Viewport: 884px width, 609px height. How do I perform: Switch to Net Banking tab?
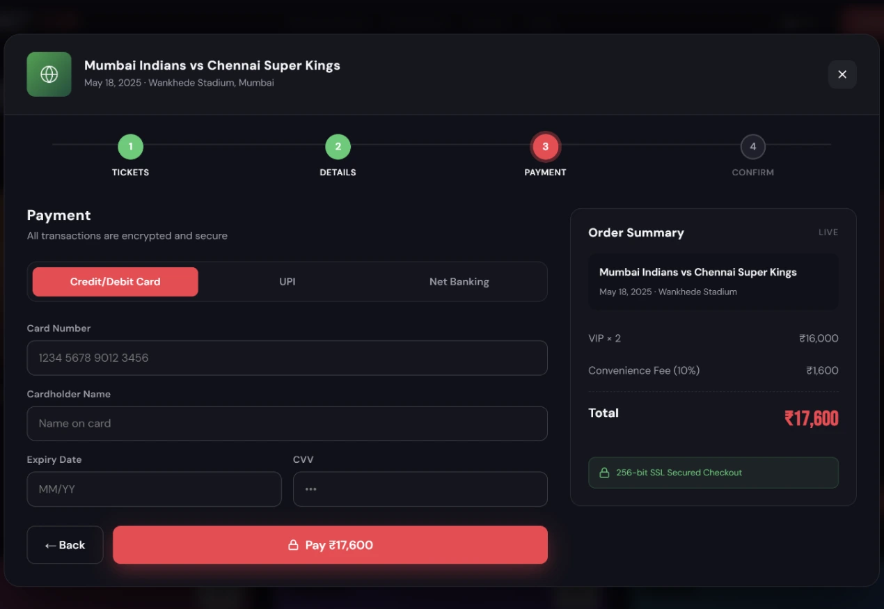[x=459, y=282]
